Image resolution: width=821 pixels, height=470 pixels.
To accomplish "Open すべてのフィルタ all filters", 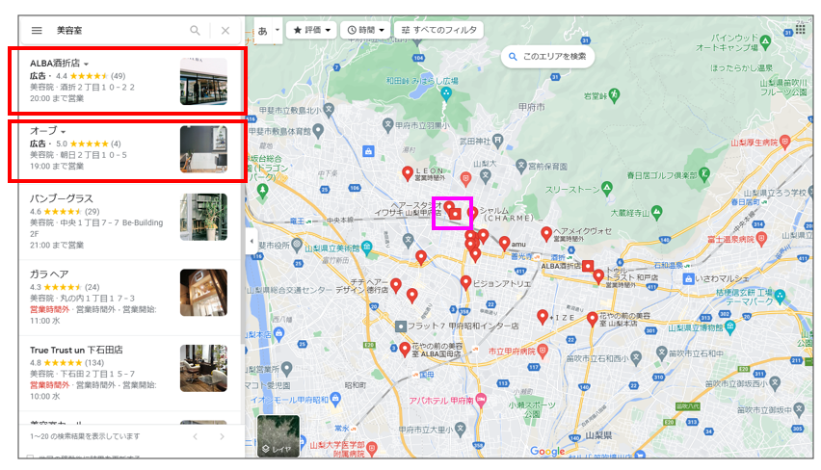I will point(438,31).
